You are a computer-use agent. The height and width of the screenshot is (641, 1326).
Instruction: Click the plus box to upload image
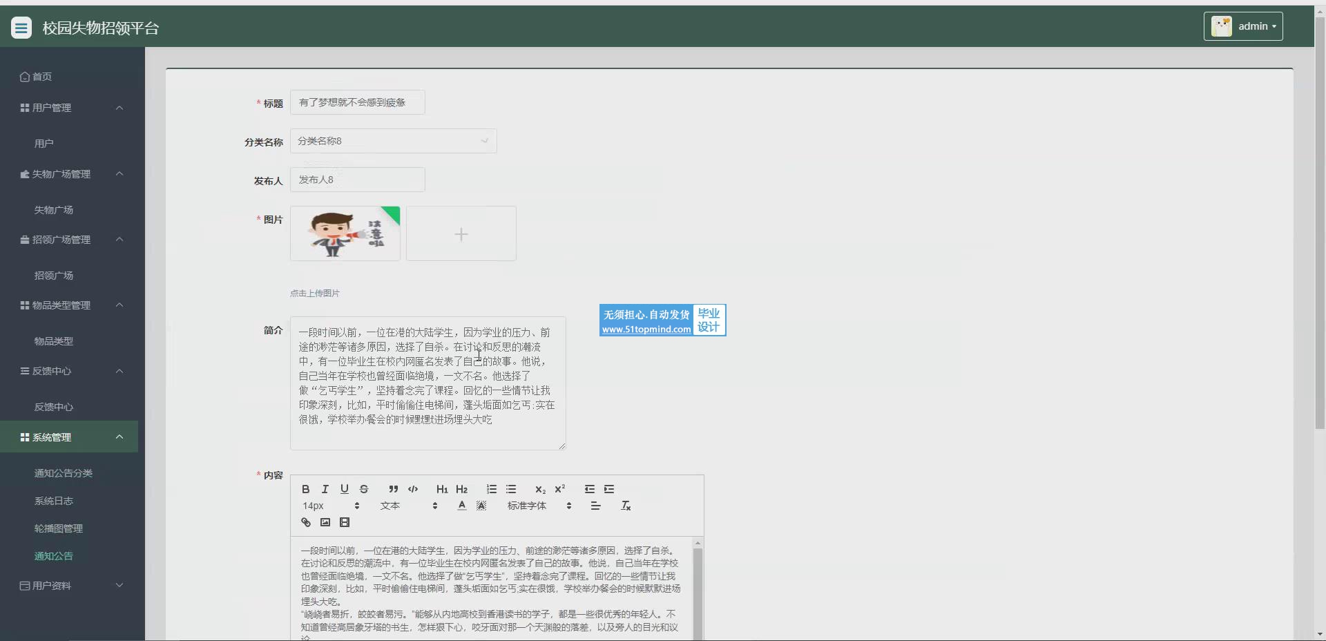[x=461, y=233]
